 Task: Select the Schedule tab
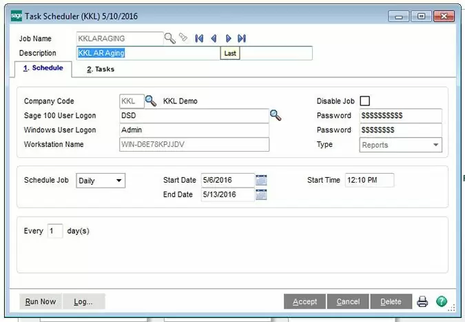point(43,68)
